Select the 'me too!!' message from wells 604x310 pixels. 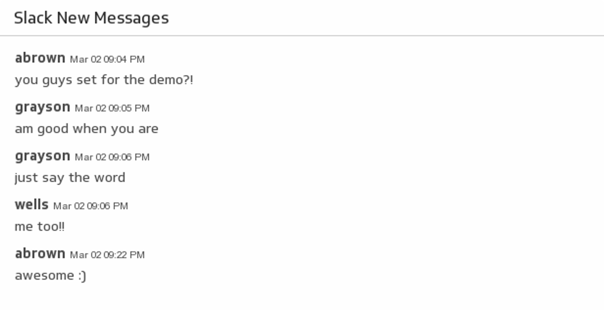click(x=40, y=227)
